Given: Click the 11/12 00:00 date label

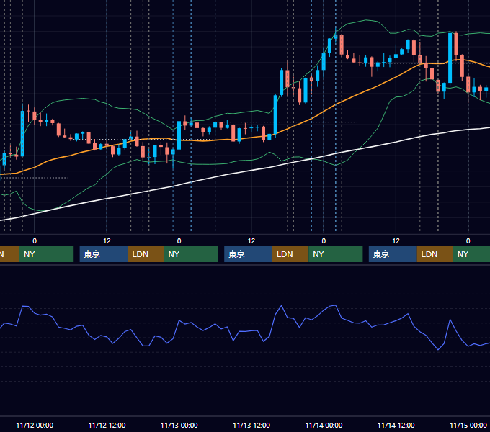Looking at the screenshot, I should tap(35, 425).
